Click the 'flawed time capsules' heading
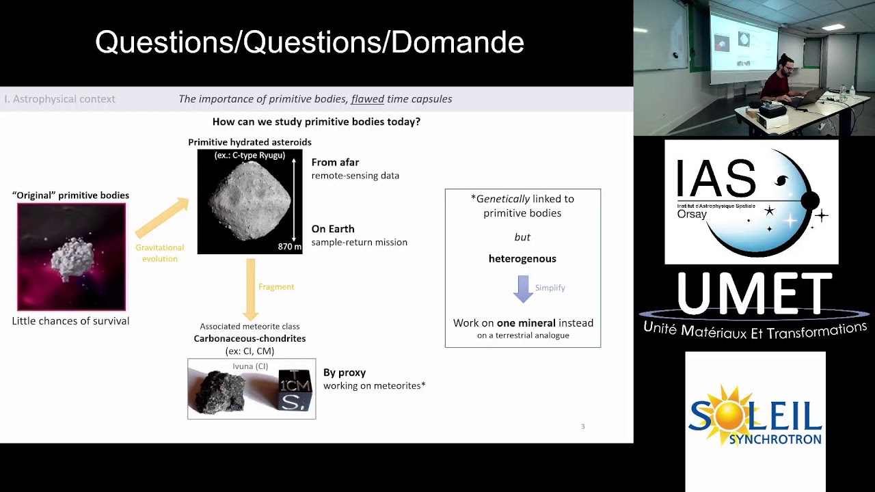The height and width of the screenshot is (492, 875). [x=401, y=99]
